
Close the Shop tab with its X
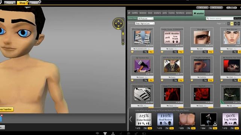pyautogui.click(x=27, y=1)
